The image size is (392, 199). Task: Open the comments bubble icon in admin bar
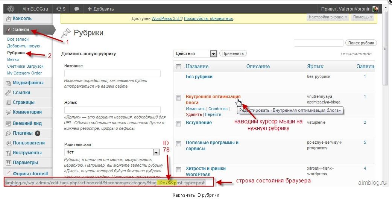(x=77, y=9)
